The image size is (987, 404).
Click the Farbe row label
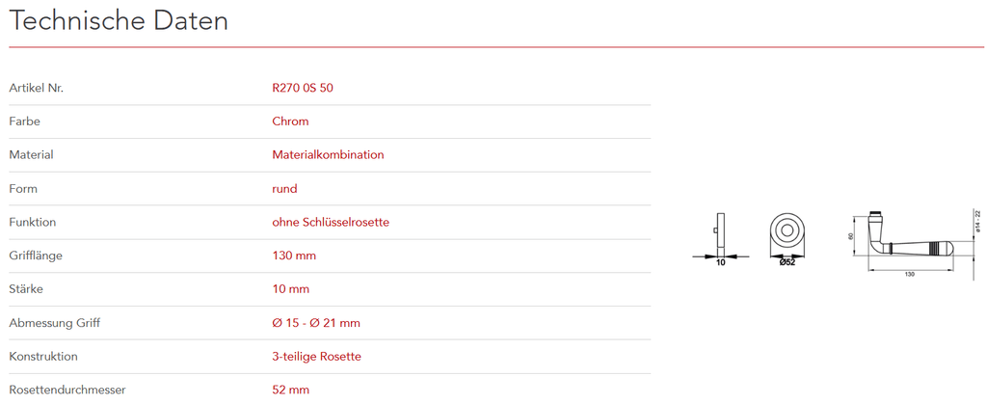click(24, 121)
